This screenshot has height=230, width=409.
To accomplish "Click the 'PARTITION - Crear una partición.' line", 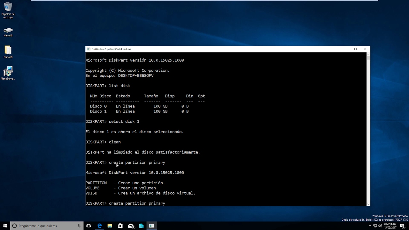I will (x=125, y=183).
